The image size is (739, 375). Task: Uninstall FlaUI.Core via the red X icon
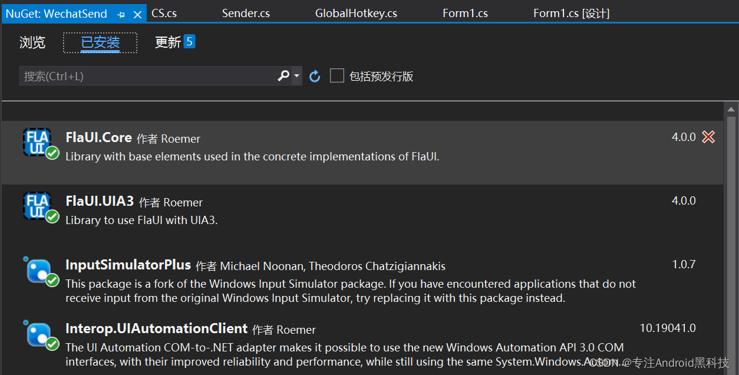(x=708, y=137)
